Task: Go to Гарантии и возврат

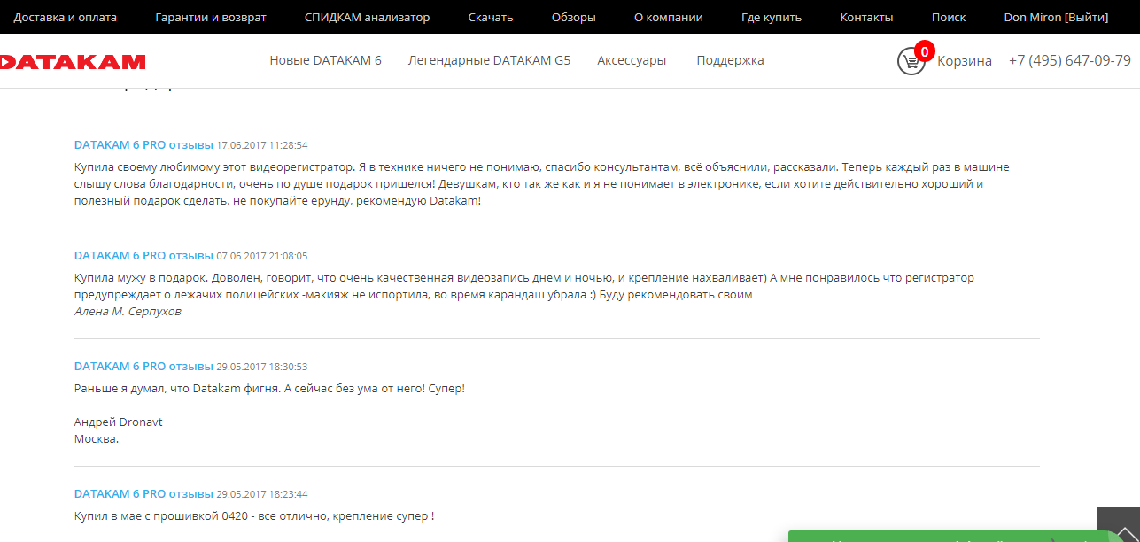Action: (210, 17)
